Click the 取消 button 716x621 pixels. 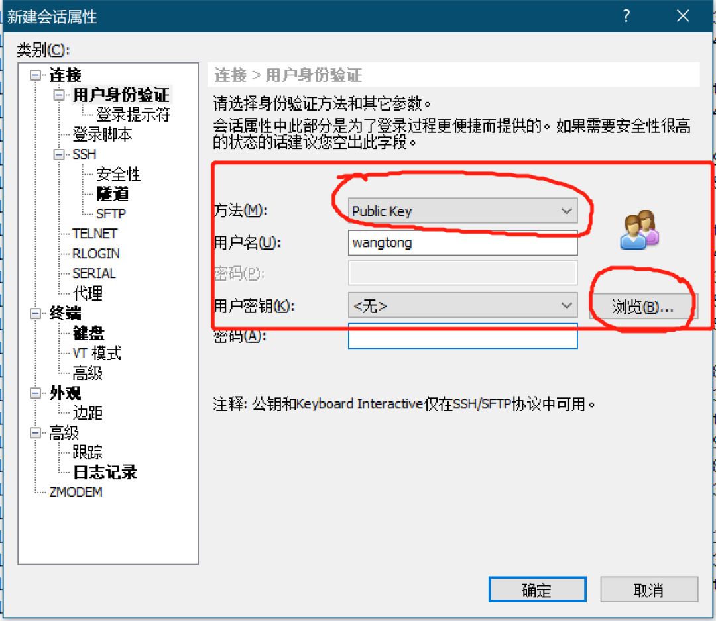(649, 589)
